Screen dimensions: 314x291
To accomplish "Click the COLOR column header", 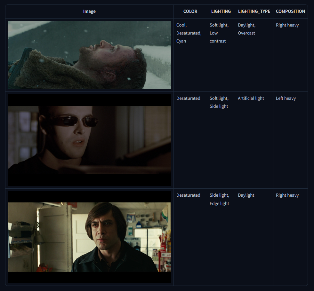I will coord(190,12).
